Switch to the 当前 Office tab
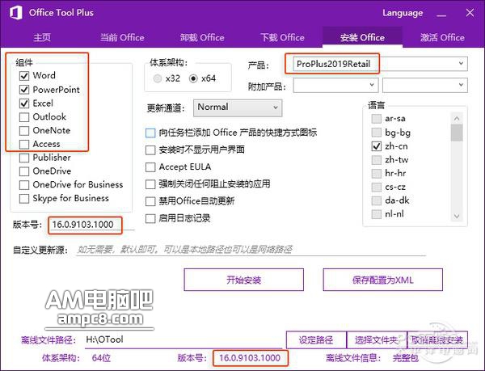This screenshot has width=485, height=371. [x=122, y=37]
